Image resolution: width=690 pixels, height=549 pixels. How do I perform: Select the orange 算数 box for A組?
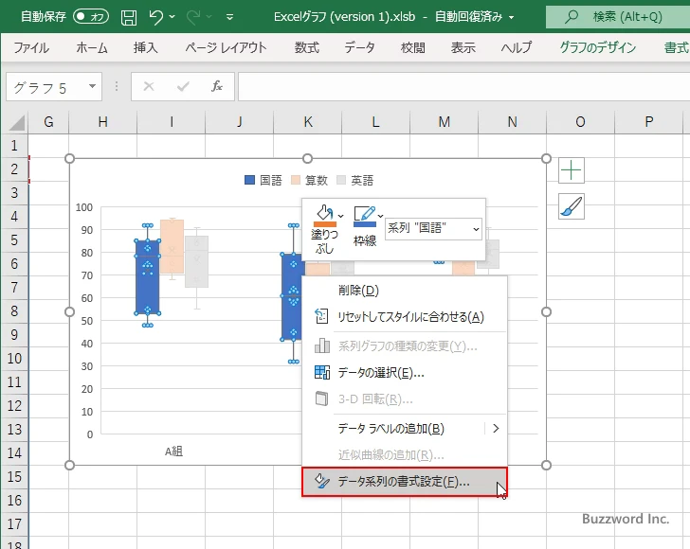172,246
